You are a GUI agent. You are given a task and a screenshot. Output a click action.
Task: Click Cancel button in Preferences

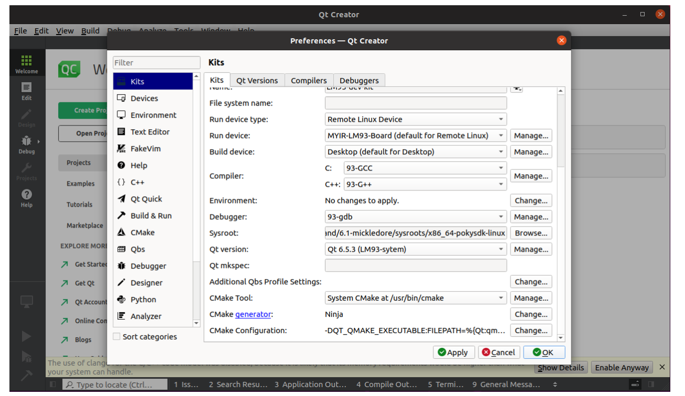pyautogui.click(x=499, y=352)
